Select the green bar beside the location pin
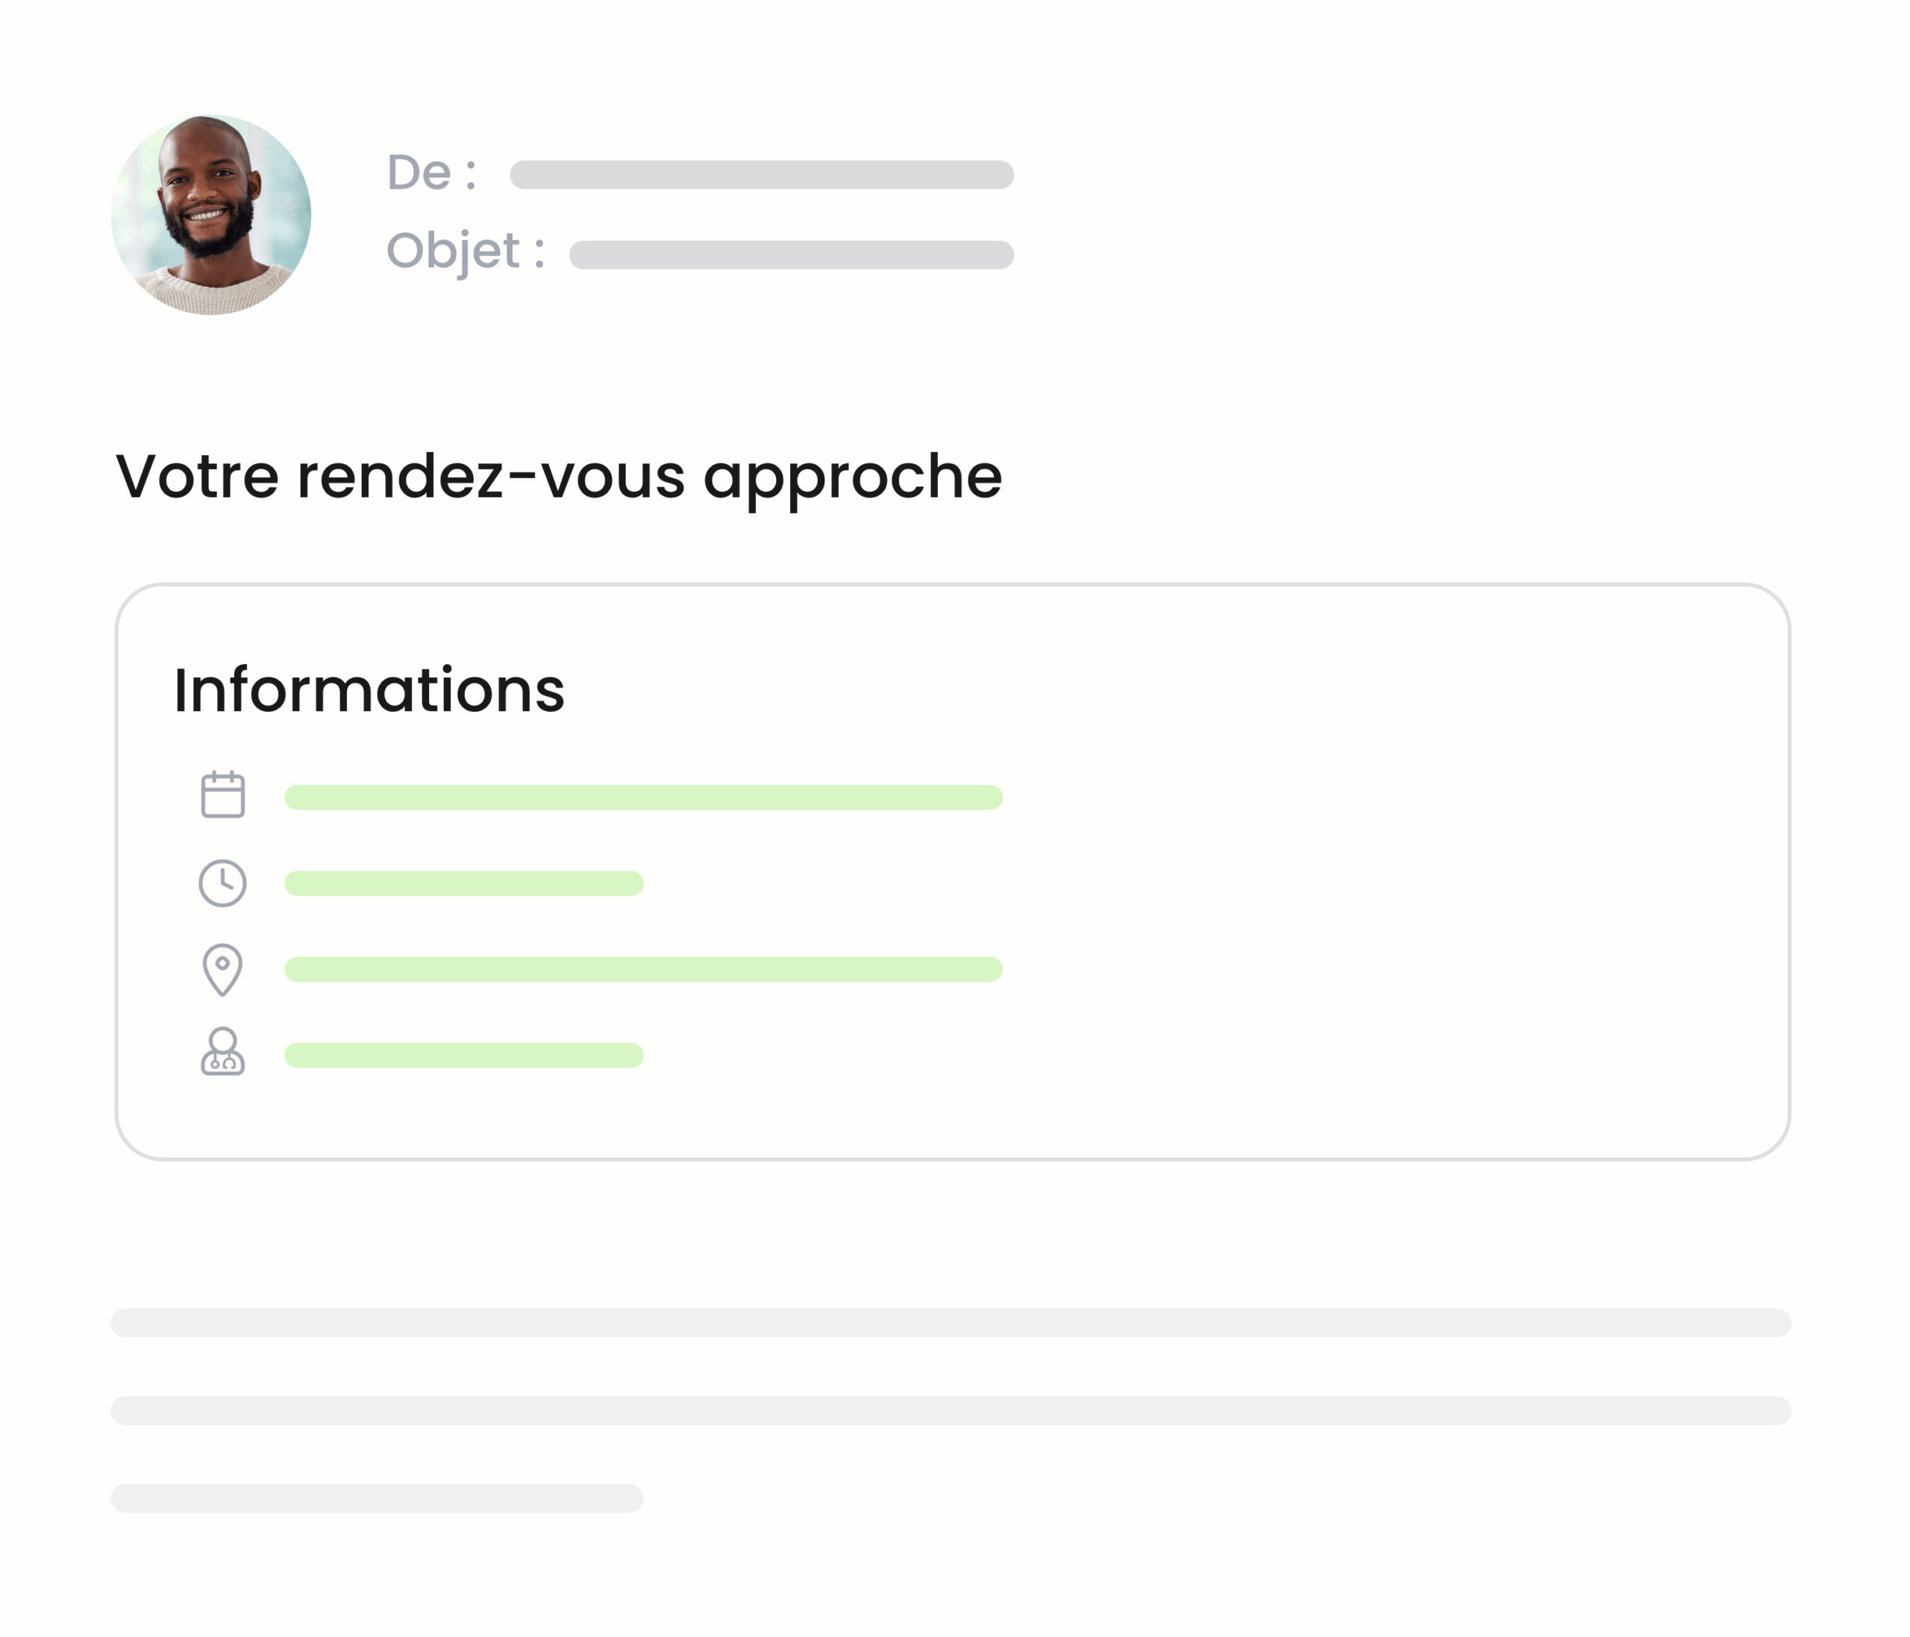 643,968
